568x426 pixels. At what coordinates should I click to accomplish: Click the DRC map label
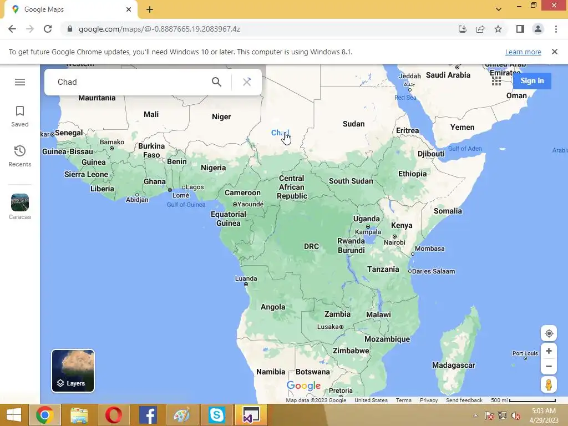(311, 246)
